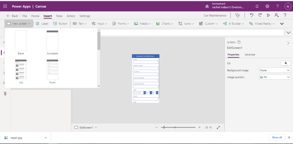293x144 pixels.
Task: Open the File menu
Action: 25,16
